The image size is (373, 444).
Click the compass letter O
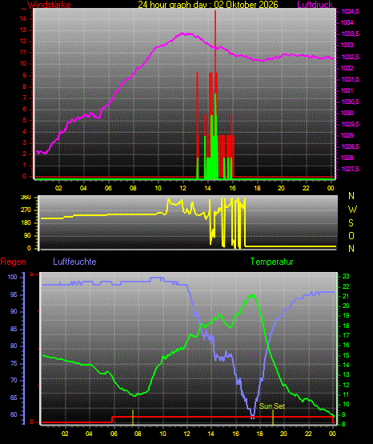click(x=351, y=236)
